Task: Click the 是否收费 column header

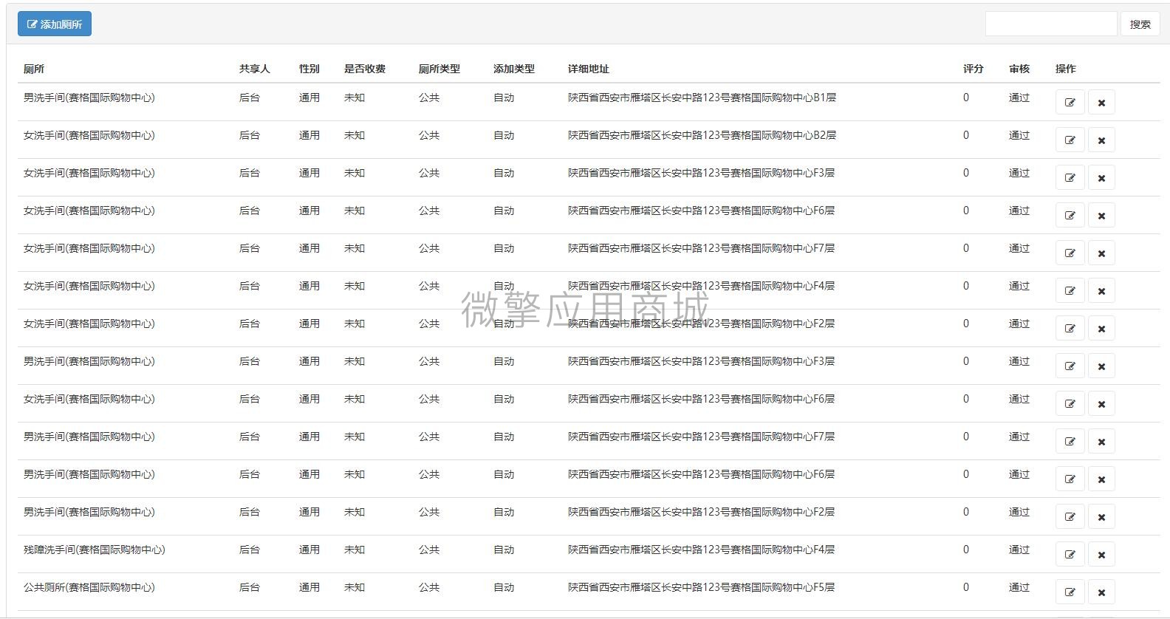Action: [x=365, y=69]
